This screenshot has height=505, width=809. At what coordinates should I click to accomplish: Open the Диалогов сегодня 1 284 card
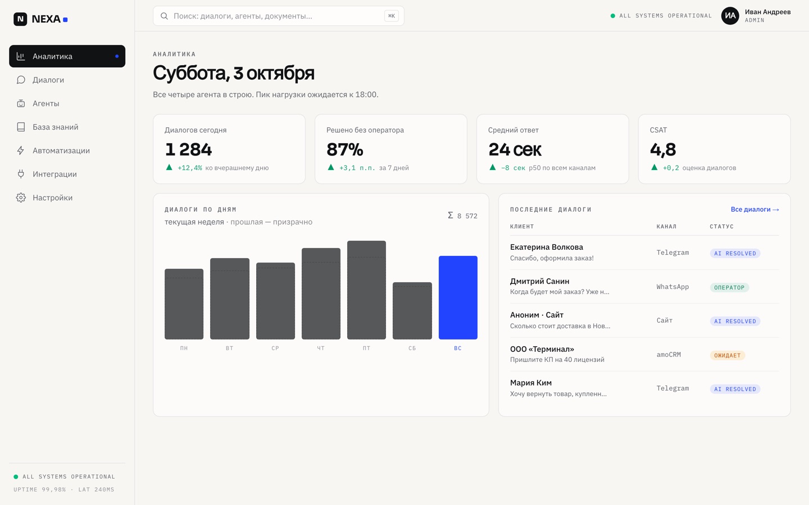[229, 149]
